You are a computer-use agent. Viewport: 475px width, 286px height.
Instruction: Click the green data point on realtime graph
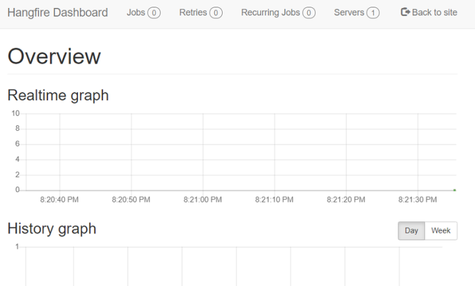[455, 190]
